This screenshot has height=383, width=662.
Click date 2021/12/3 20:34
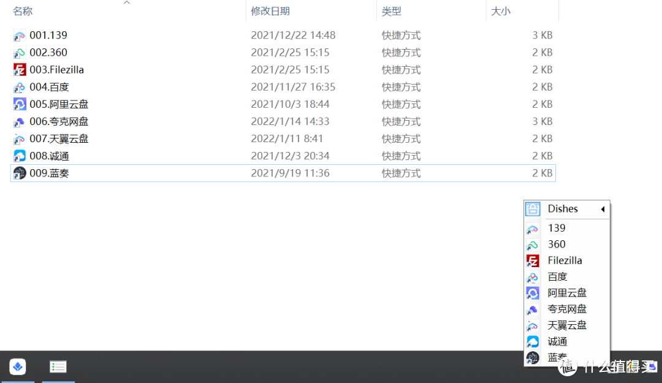click(x=290, y=156)
